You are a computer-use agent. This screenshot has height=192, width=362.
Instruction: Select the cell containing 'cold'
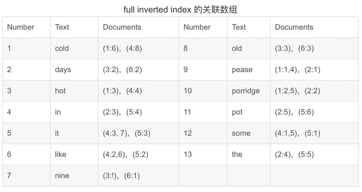pyautogui.click(x=74, y=49)
